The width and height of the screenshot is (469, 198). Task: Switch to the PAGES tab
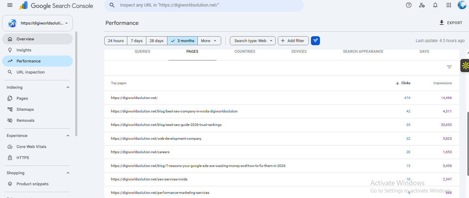click(192, 52)
